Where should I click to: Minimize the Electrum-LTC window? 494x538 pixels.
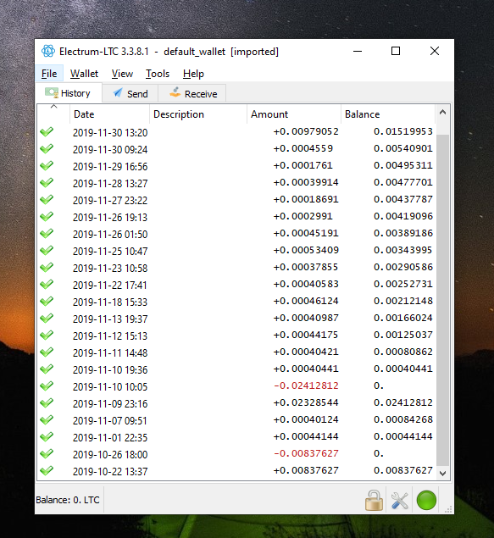358,51
